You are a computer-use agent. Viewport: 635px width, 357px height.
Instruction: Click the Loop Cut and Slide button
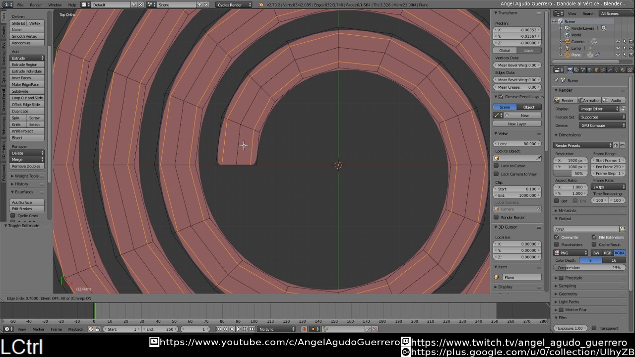[27, 98]
